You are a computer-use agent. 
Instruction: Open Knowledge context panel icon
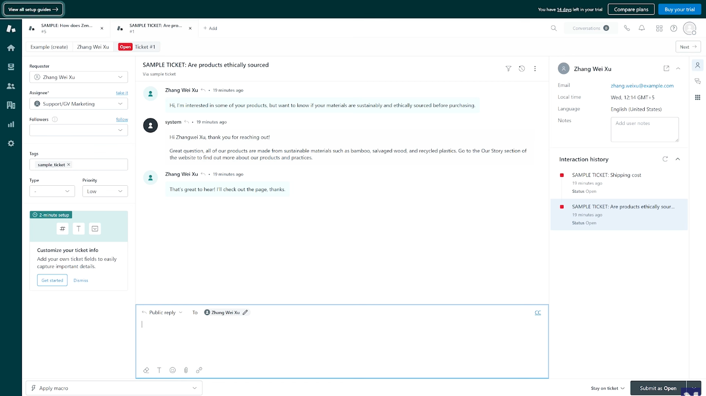point(698,81)
